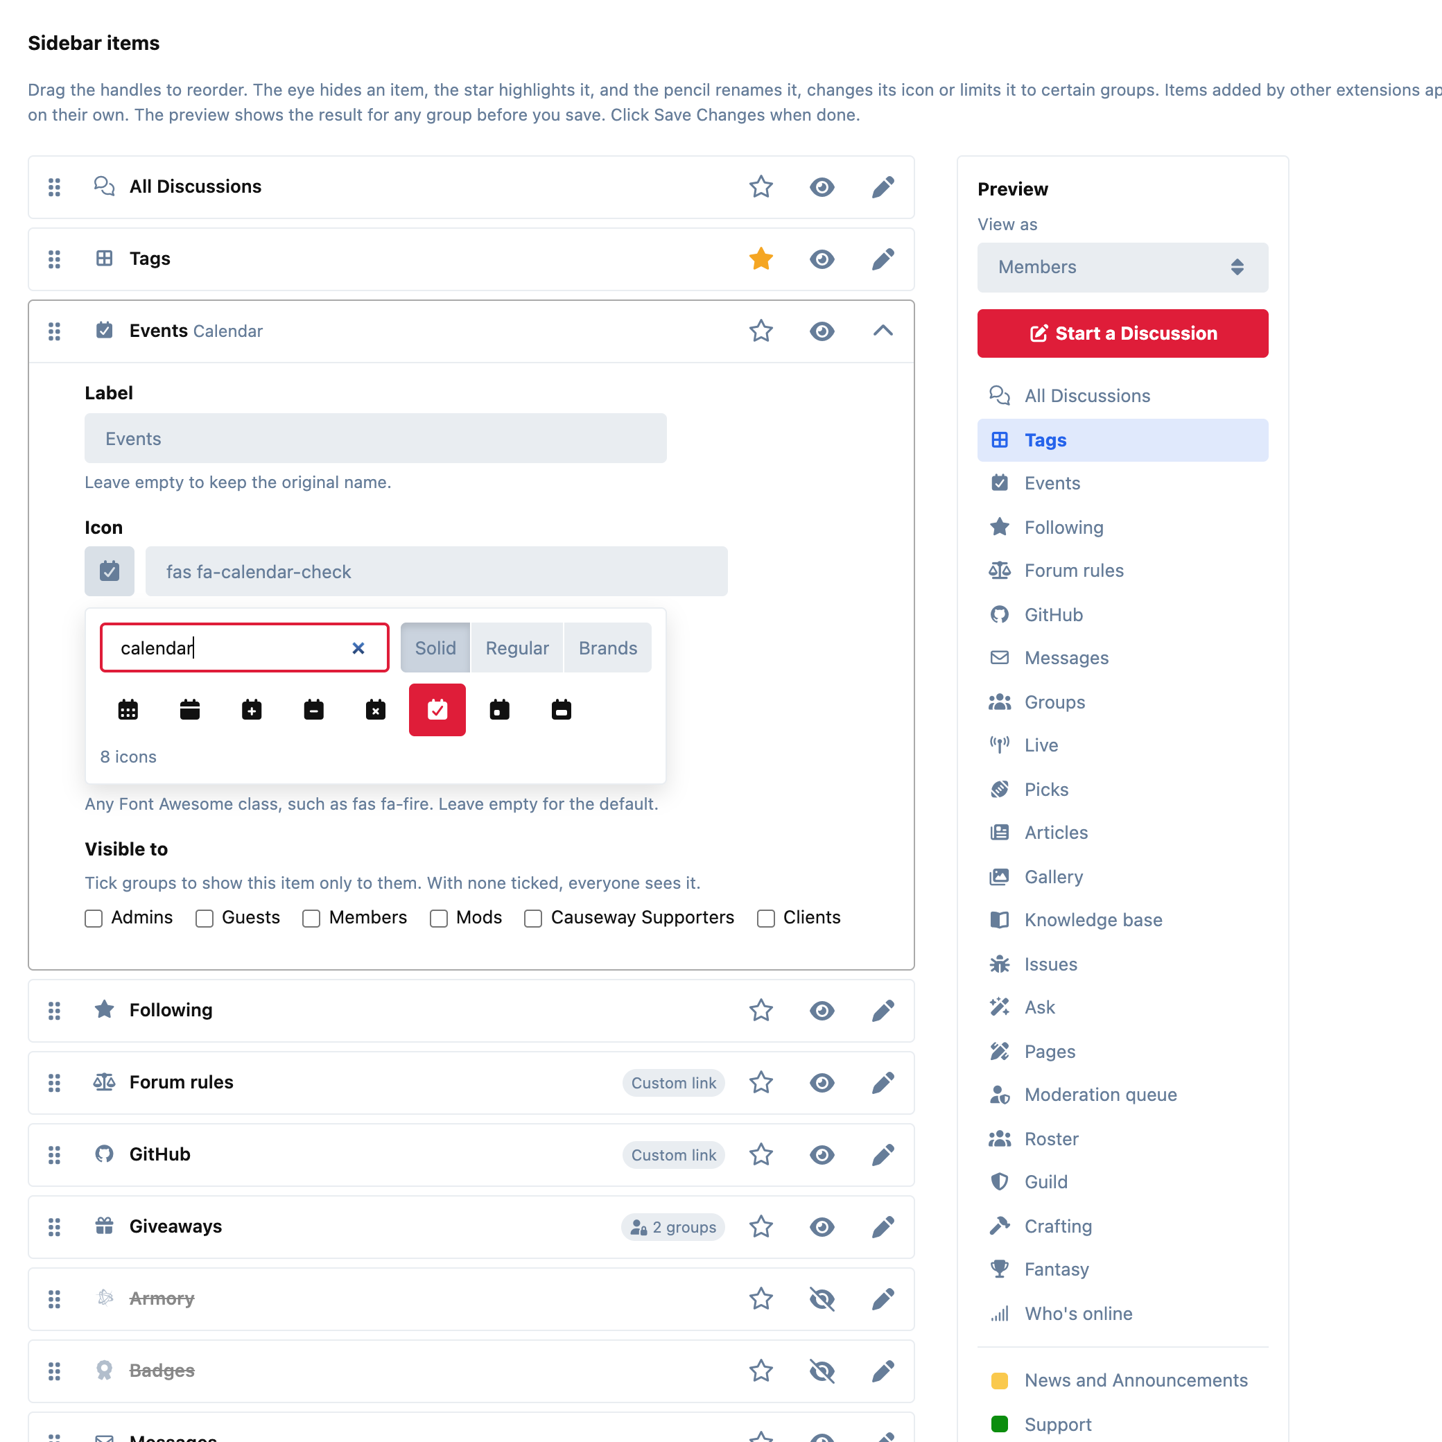Viewport: 1442px width, 1442px height.
Task: Unstar the highlighted Tags item
Action: click(x=761, y=259)
